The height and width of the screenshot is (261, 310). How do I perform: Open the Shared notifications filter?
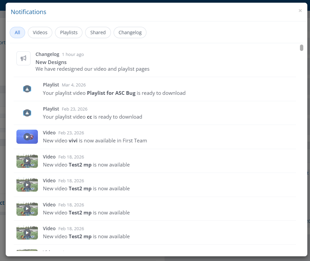pyautogui.click(x=98, y=32)
